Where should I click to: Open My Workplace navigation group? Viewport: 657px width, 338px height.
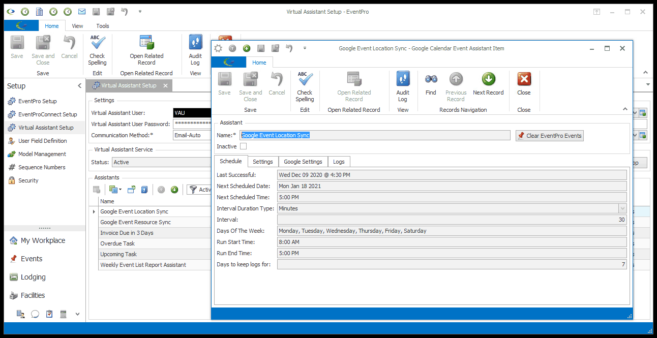(x=45, y=240)
